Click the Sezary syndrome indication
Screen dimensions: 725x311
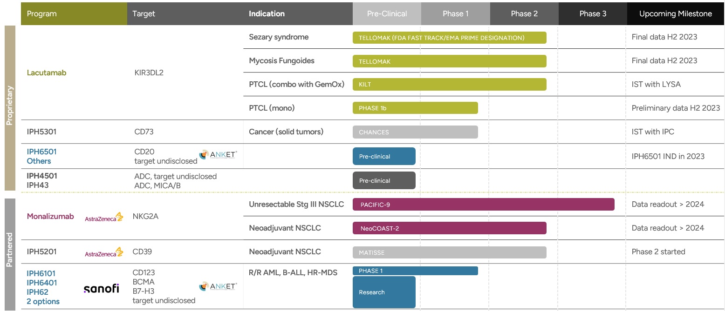tap(279, 37)
